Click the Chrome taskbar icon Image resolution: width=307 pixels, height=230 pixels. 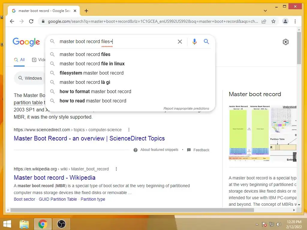(43, 224)
